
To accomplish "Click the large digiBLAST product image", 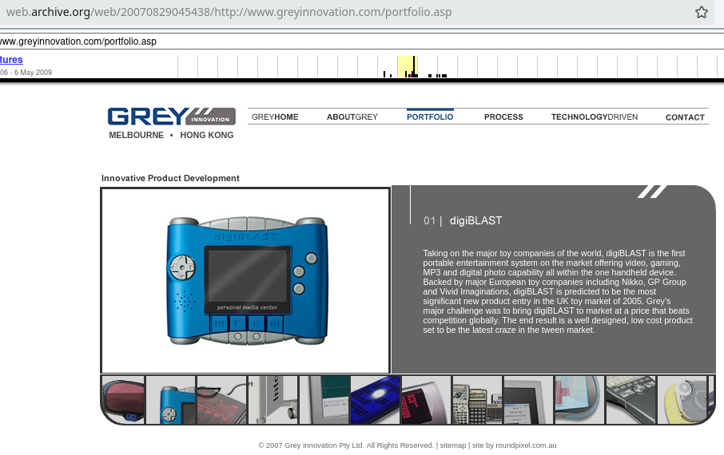I will click(x=245, y=280).
